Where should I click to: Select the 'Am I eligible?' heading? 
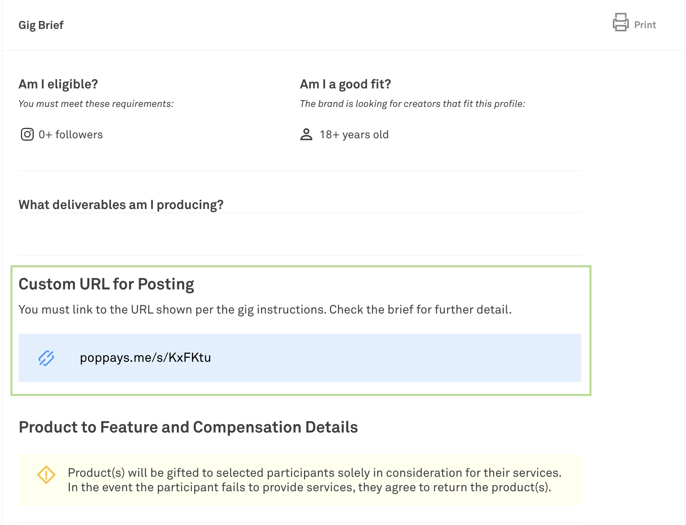58,84
